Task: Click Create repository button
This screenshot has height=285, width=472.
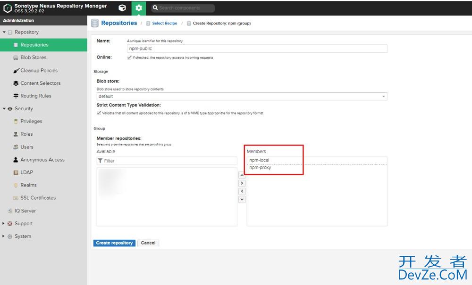Action: point(114,243)
